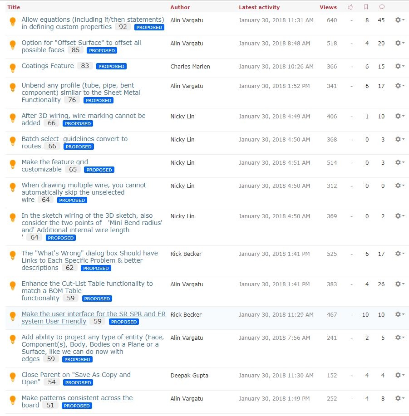Image resolution: width=409 pixels, height=416 pixels.
Task: Click the thumbs-up likes column header icon
Action: tap(350, 7)
